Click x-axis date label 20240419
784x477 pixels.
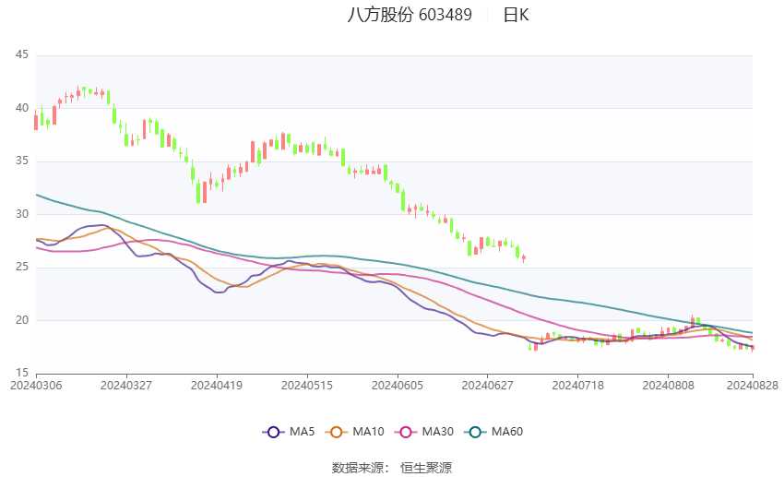pos(217,386)
